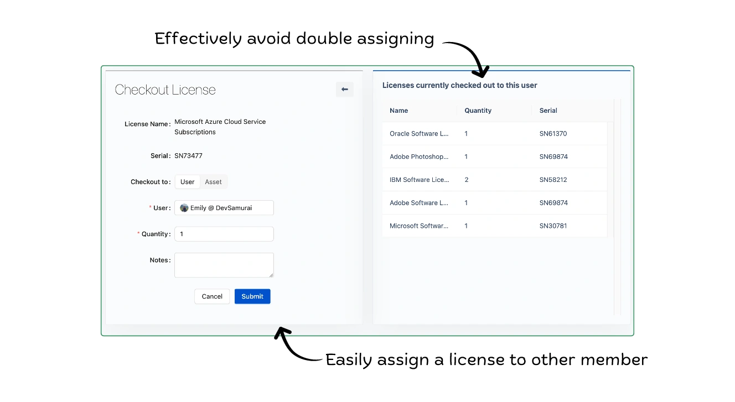Click the Notes field resize handle
735x402 pixels.
271,275
